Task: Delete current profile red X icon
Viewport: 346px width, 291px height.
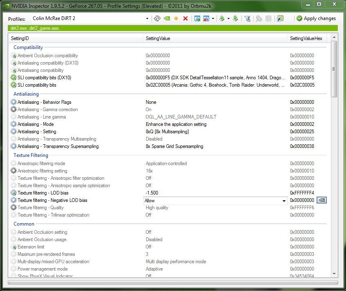Action: pos(185,18)
